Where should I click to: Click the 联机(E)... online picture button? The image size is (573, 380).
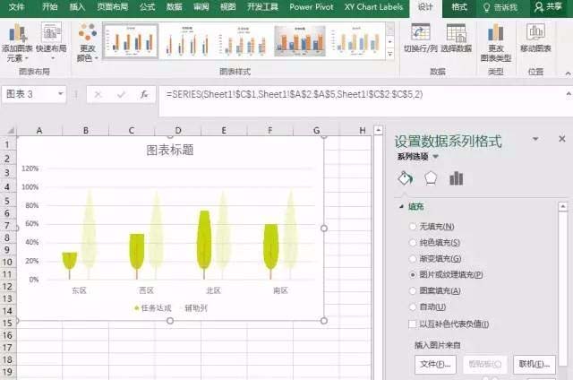pyautogui.click(x=535, y=364)
